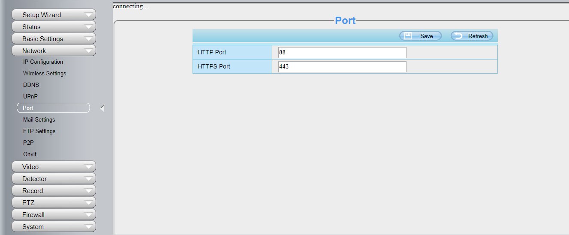Go to IP Configuration page

point(43,62)
